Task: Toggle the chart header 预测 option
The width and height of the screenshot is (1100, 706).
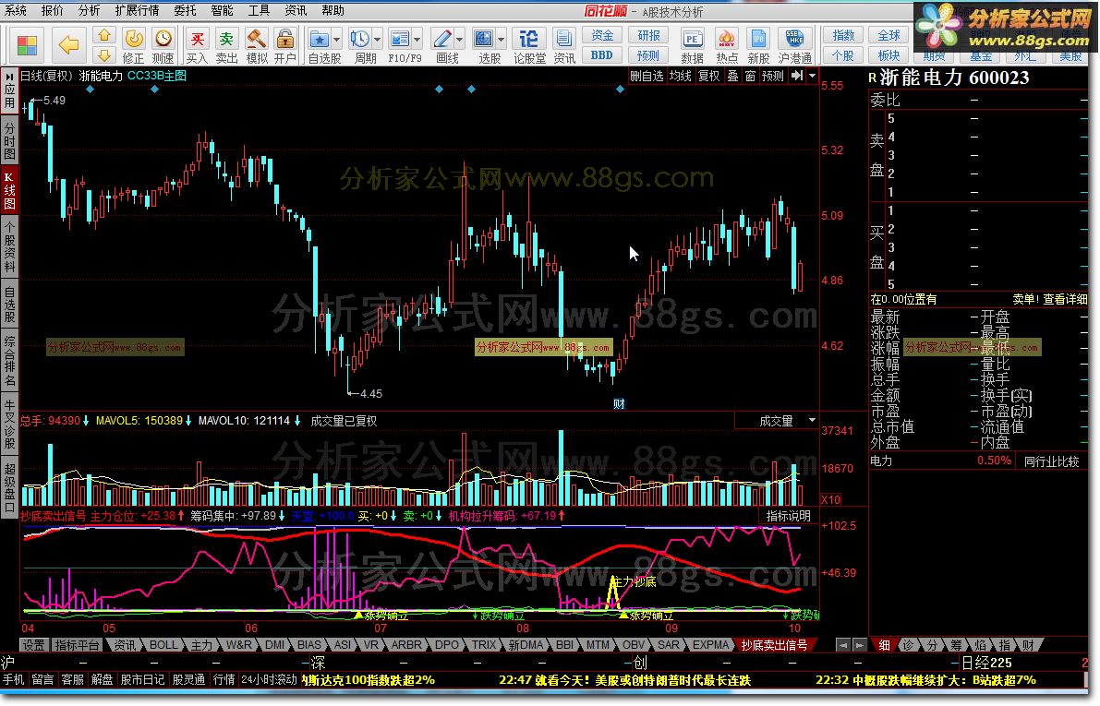Action: [772, 76]
